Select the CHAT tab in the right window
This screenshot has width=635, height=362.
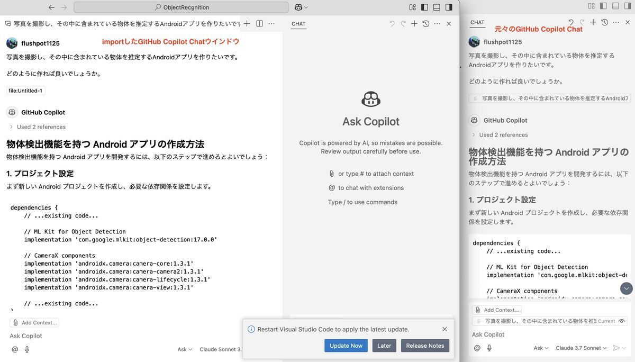tap(477, 23)
